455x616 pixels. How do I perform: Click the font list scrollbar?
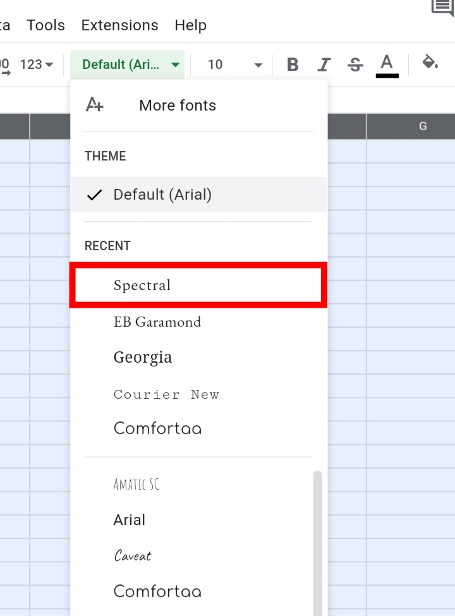point(317,543)
